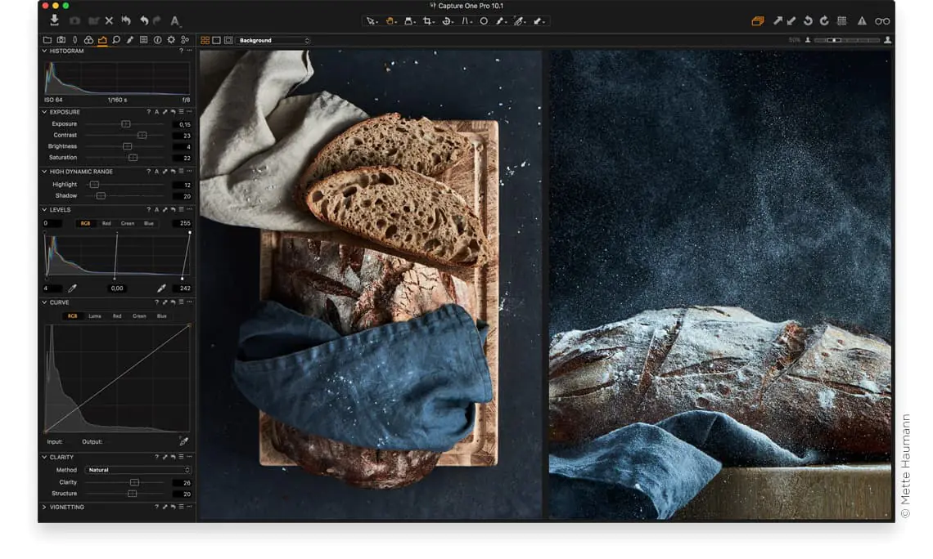The height and width of the screenshot is (559, 933).
Task: Click the Contrast slider handle
Action: [x=142, y=136]
